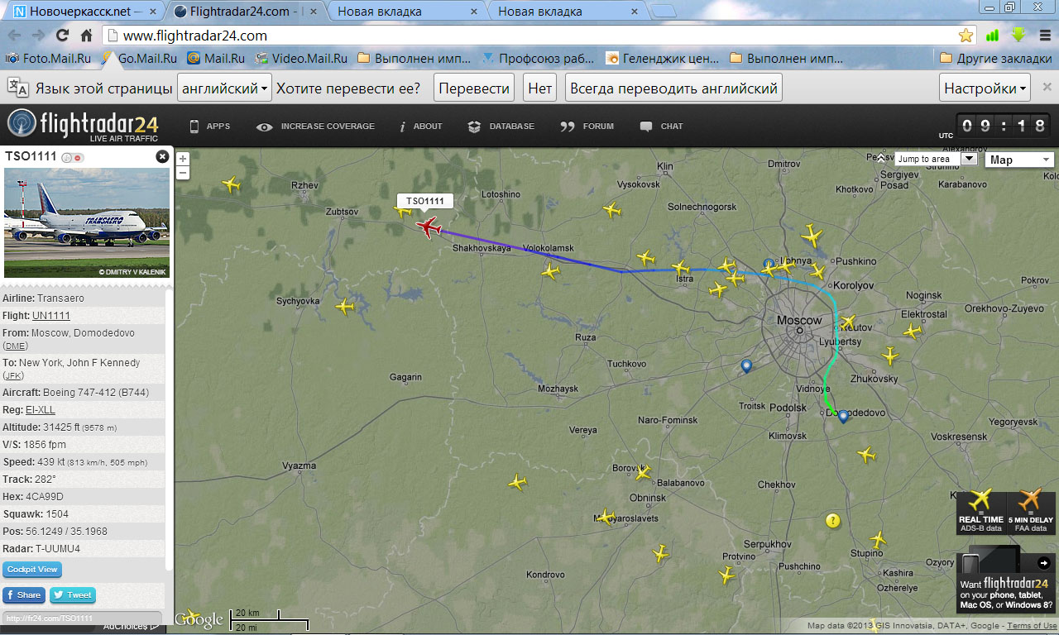
Task: Select the yellow plane near Elektrostal
Action: click(912, 332)
